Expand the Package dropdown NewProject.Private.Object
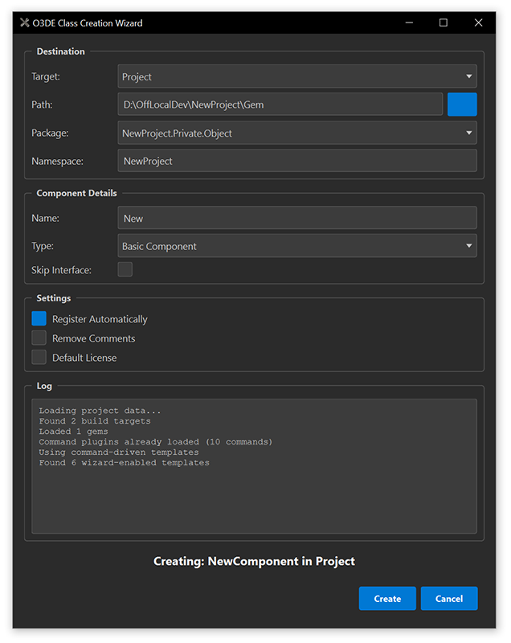 point(297,133)
